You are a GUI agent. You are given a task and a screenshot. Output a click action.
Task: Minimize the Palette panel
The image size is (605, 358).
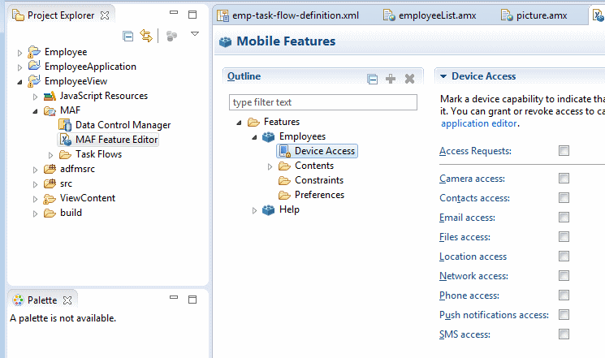pos(174,297)
